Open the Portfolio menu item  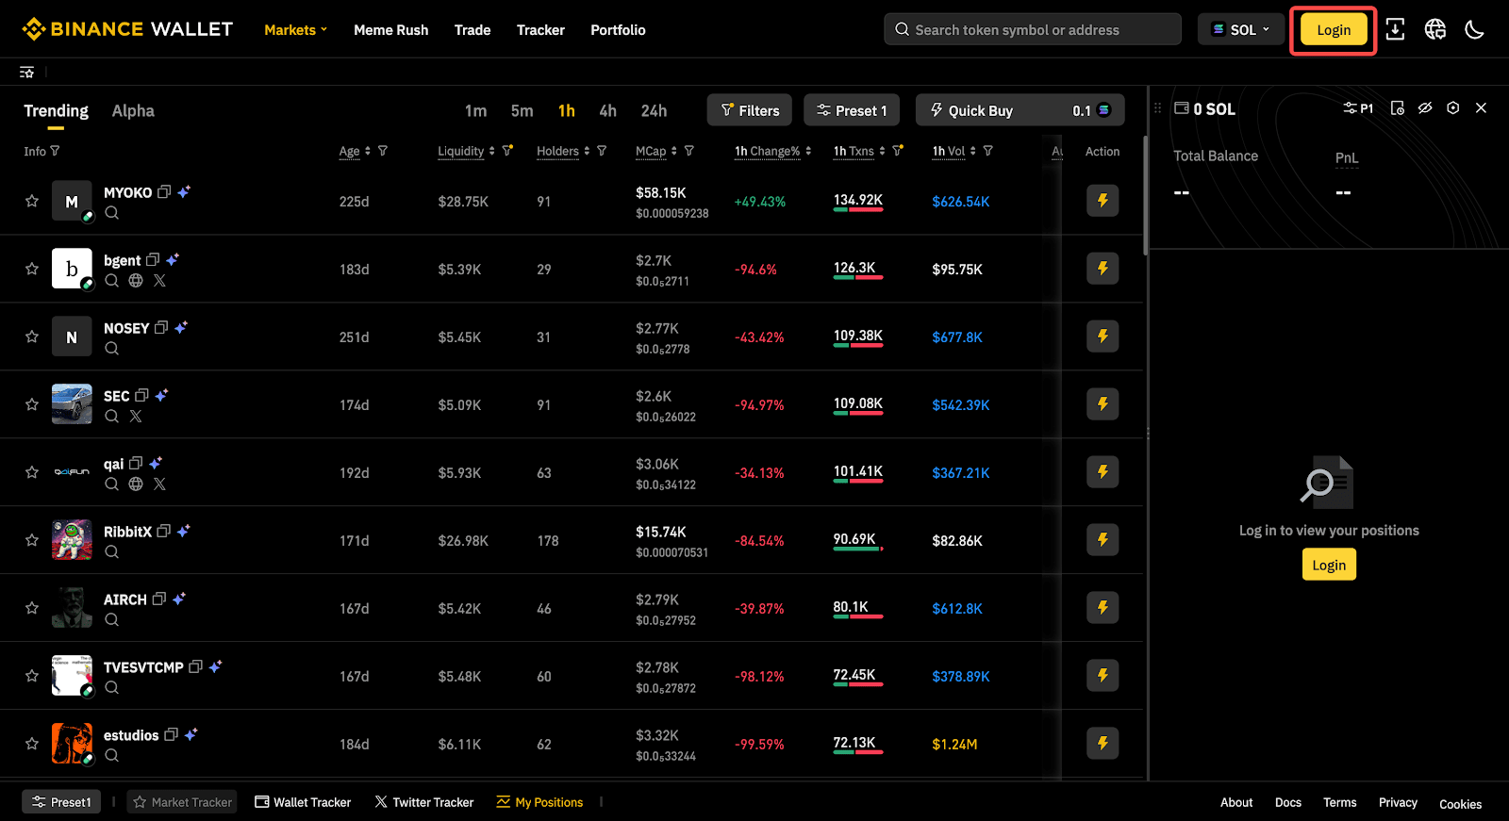tap(618, 29)
